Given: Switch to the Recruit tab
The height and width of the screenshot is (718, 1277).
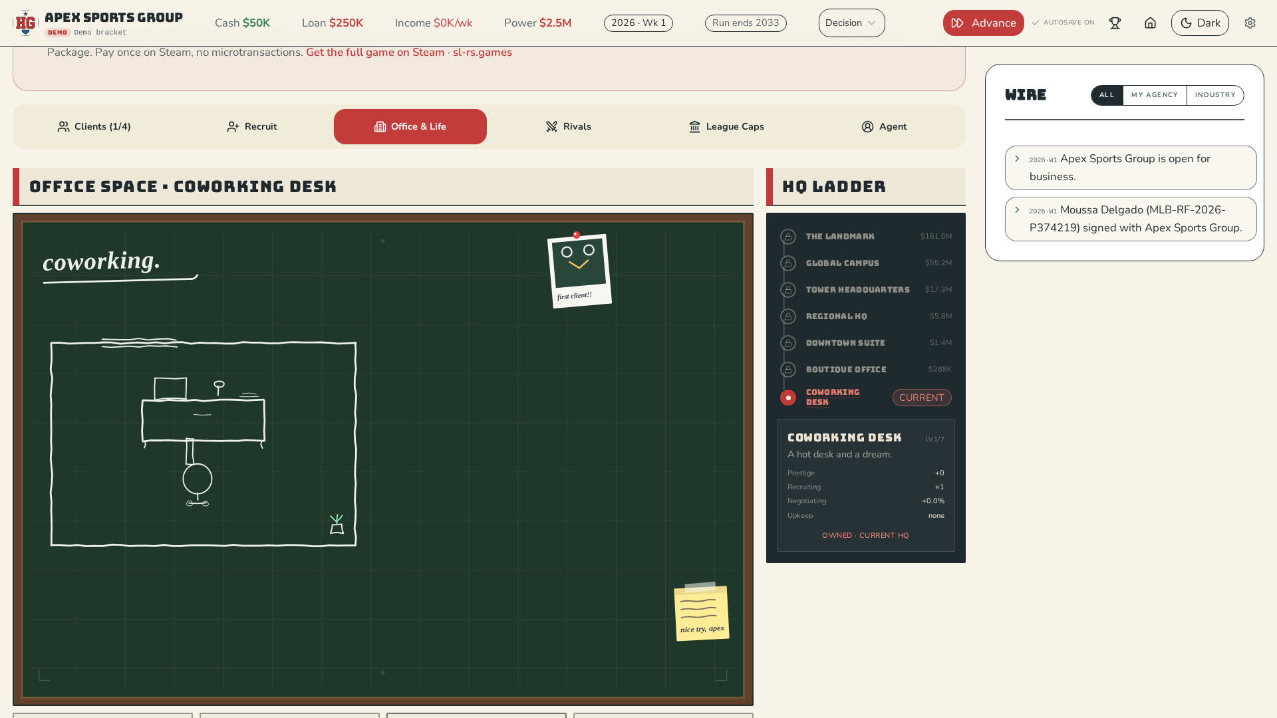Looking at the screenshot, I should tap(252, 126).
